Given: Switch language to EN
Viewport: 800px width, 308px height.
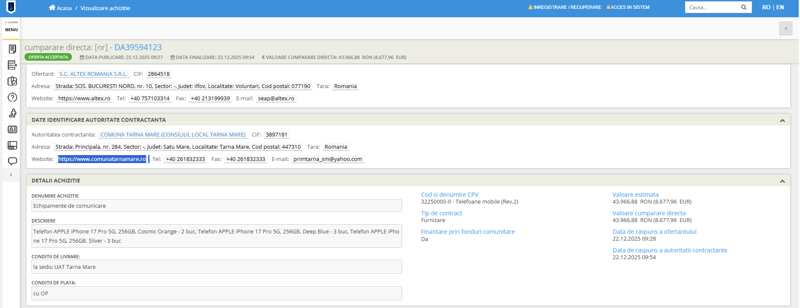Looking at the screenshot, I should [780, 7].
